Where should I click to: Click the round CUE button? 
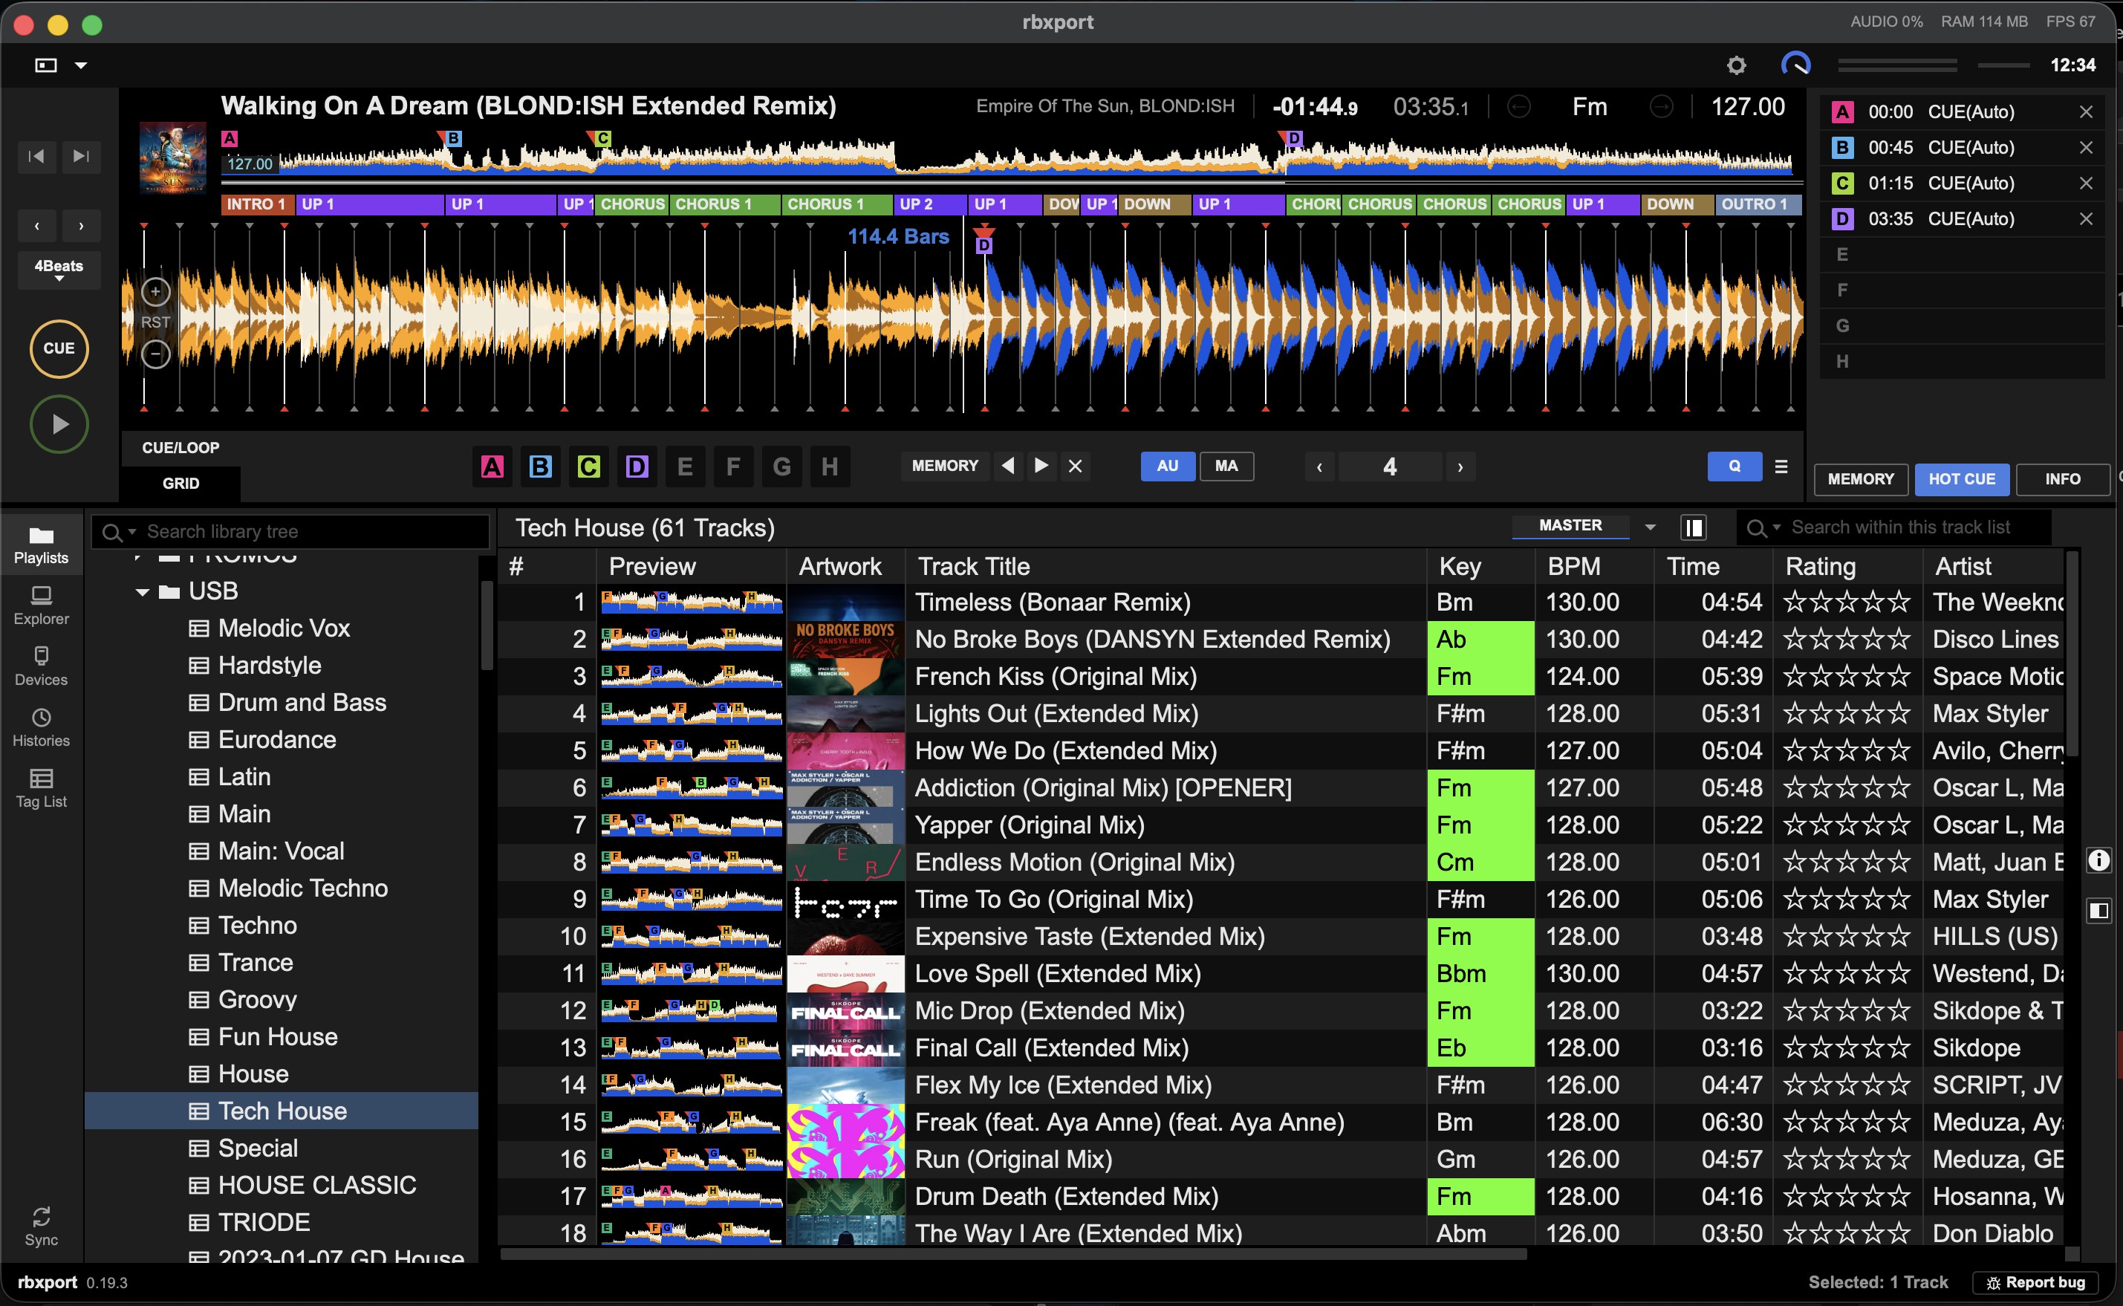(59, 349)
